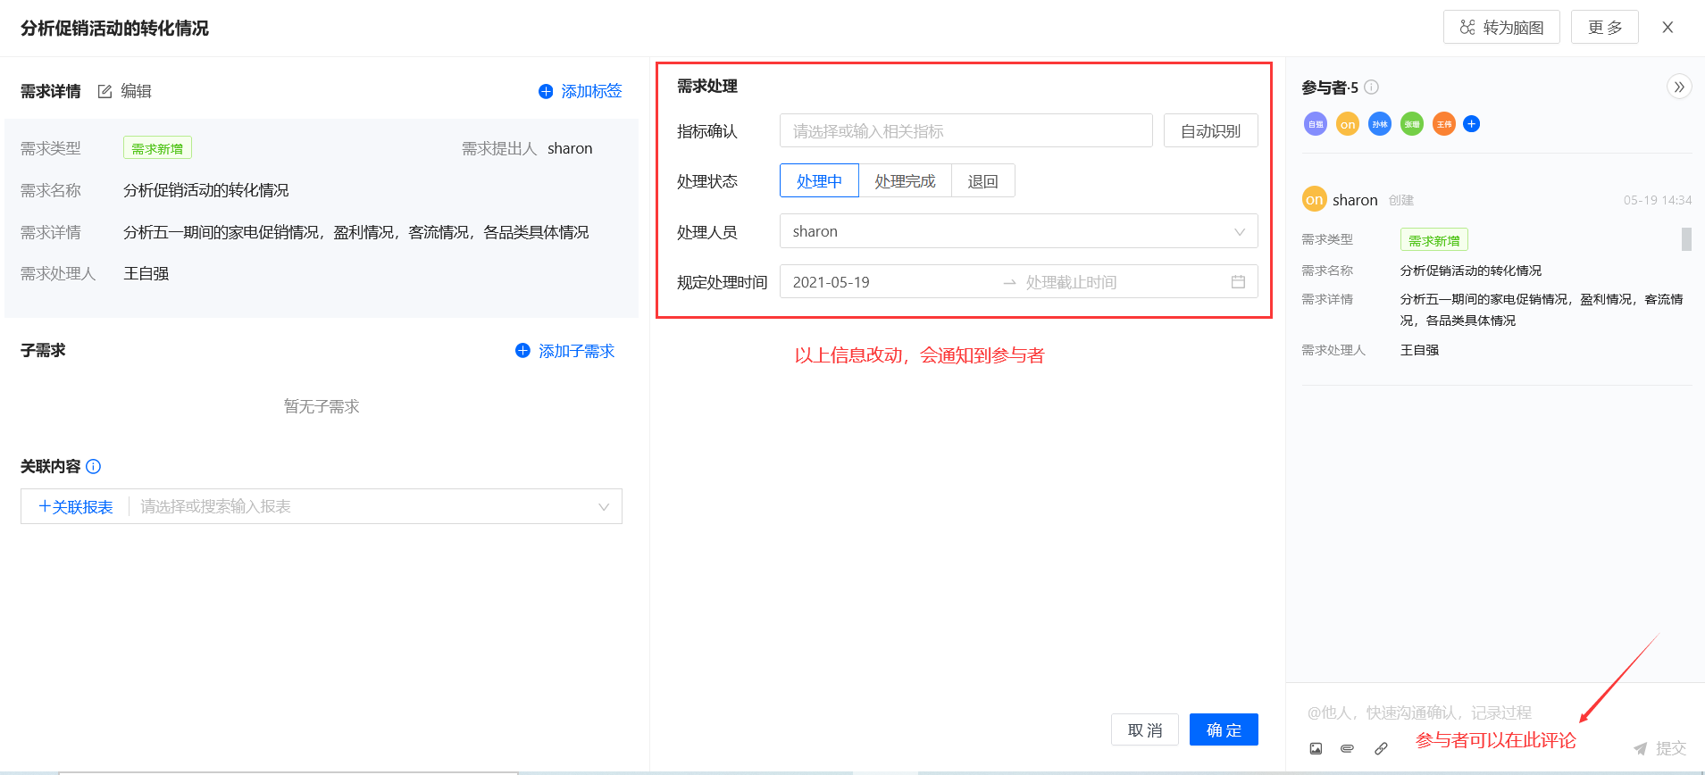
Task: Open the 关联报表 selection dropdown
Action: tap(375, 506)
